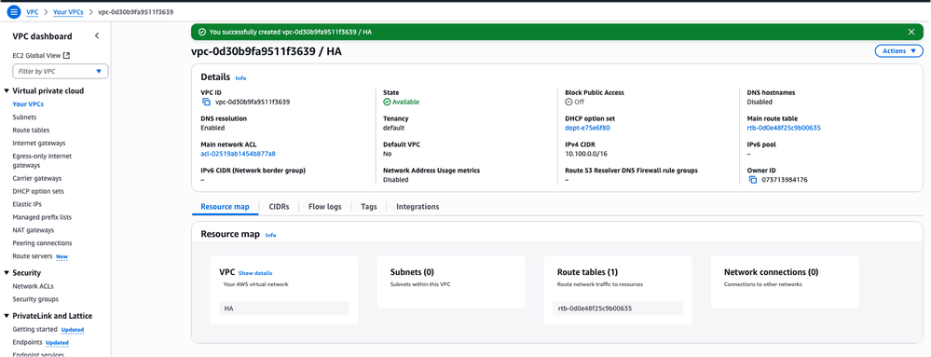
Task: Open the hamburger navigation menu
Action: 14,12
